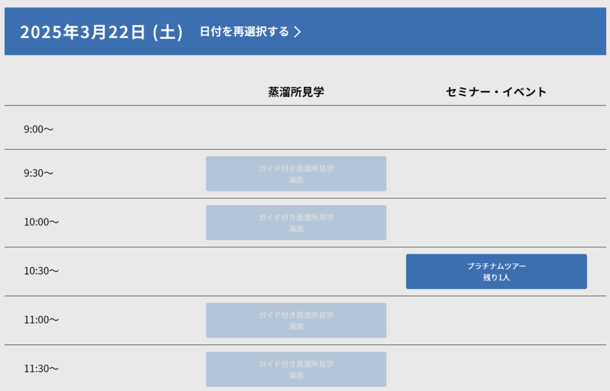Click the 10:30～ time label
This screenshot has height=391, width=610.
(41, 271)
